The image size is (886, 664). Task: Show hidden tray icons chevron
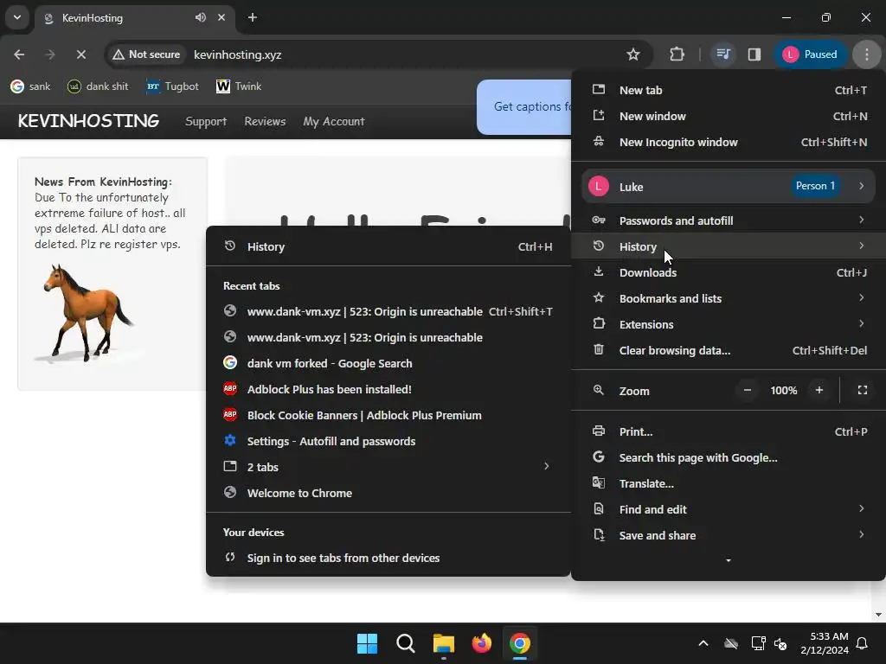coord(703,643)
